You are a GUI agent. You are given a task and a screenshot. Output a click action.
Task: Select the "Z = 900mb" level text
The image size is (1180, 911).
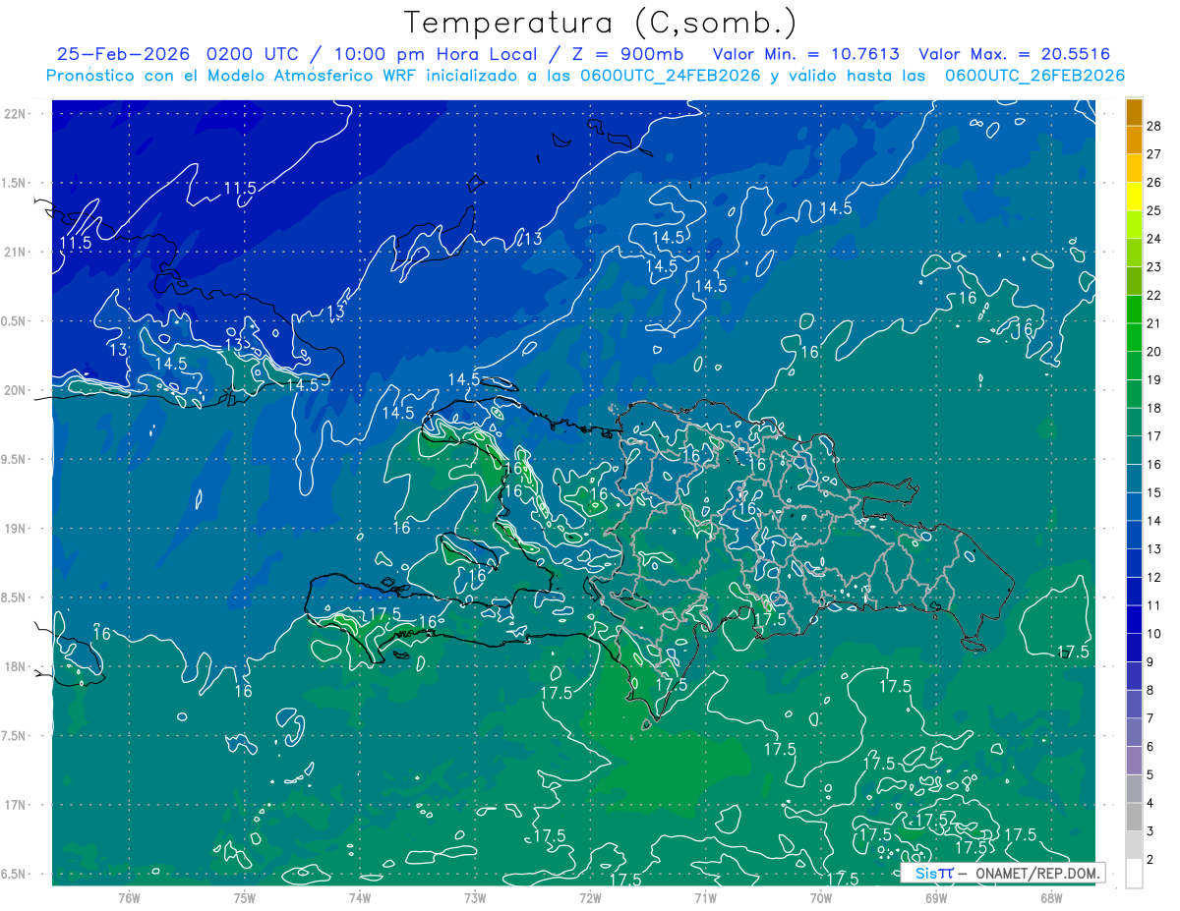coord(627,54)
